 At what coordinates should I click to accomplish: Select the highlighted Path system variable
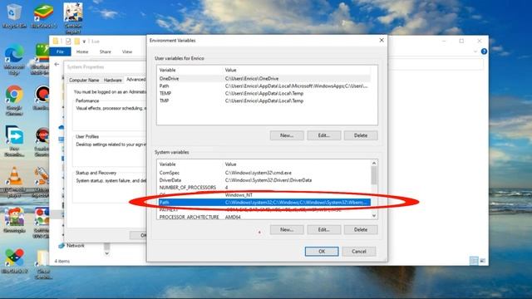[x=264, y=203]
